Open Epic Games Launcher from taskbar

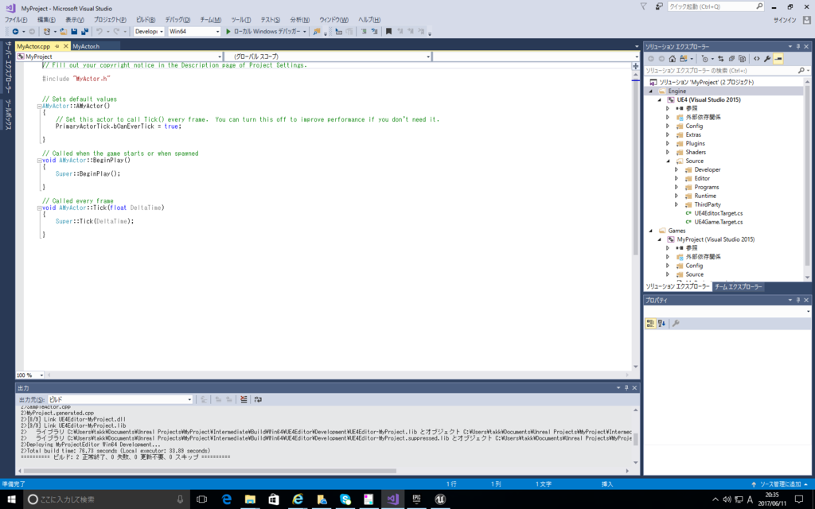416,499
